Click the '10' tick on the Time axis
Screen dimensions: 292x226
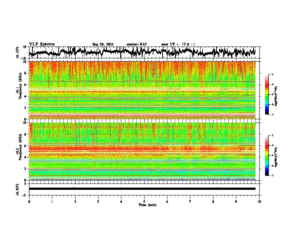259,202
